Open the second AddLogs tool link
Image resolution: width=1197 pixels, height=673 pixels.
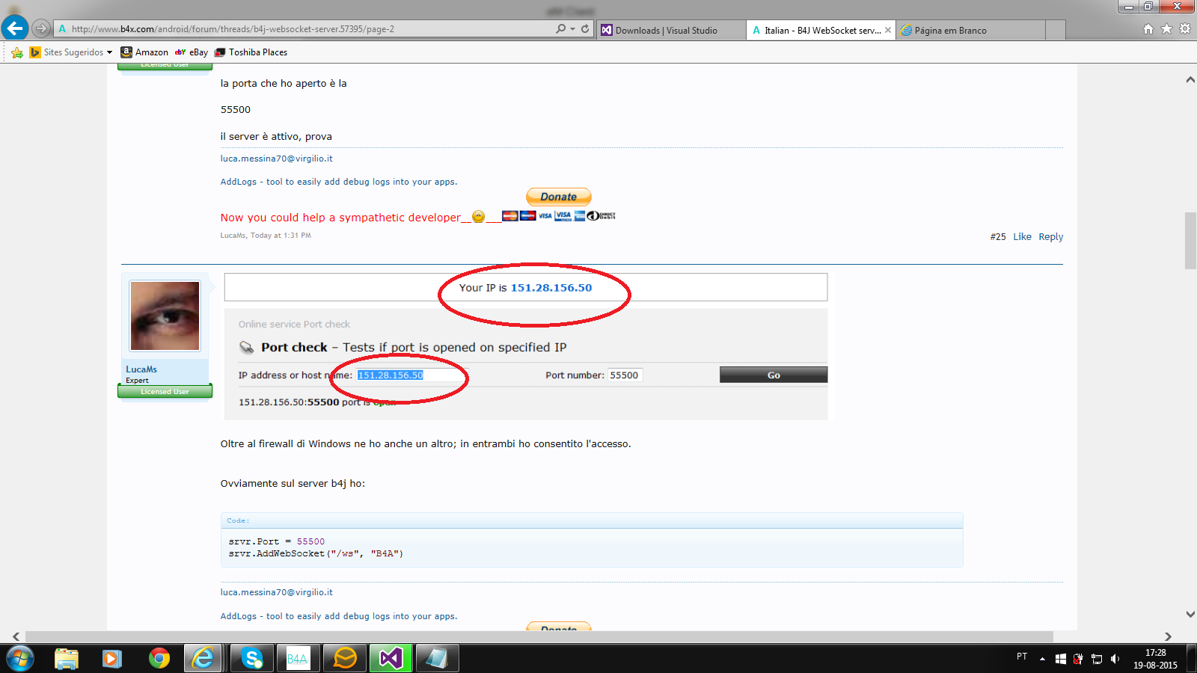tap(339, 616)
